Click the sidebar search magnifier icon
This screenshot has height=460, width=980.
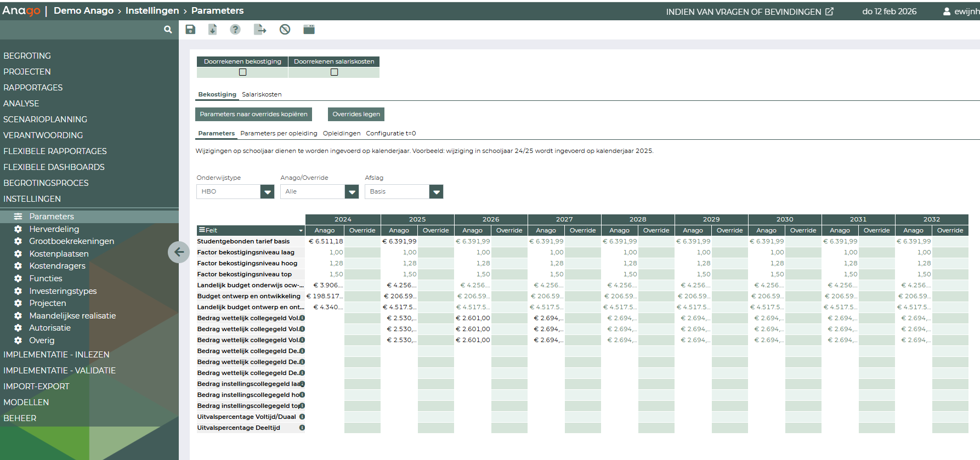tap(168, 30)
